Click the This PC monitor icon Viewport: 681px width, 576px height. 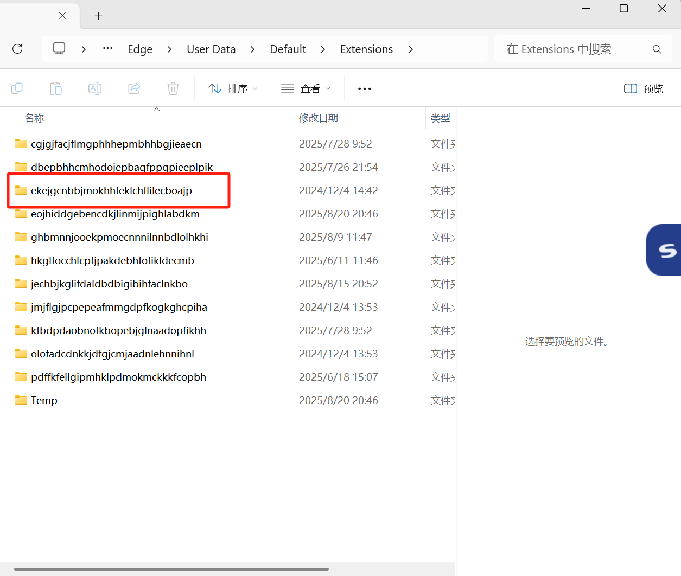coord(59,49)
